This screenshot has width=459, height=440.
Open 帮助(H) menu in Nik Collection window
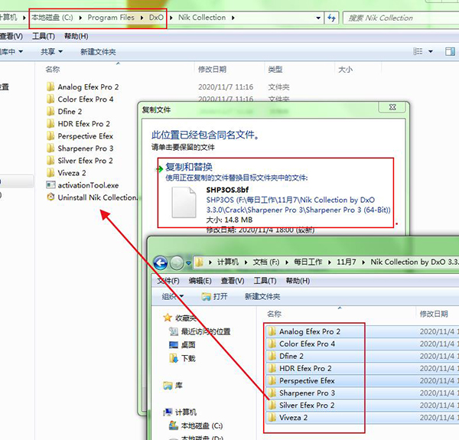pos(76,36)
